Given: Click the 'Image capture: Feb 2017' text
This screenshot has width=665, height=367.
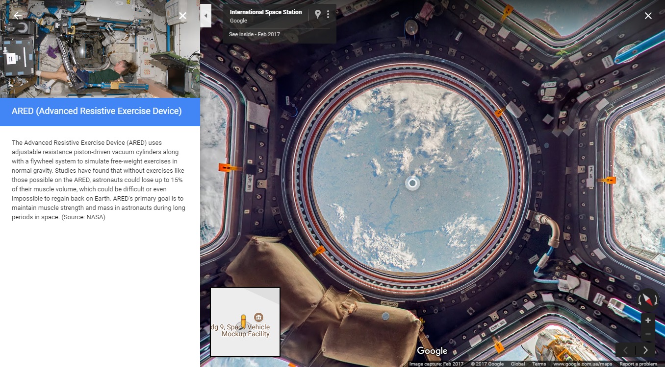Looking at the screenshot, I should (x=436, y=364).
